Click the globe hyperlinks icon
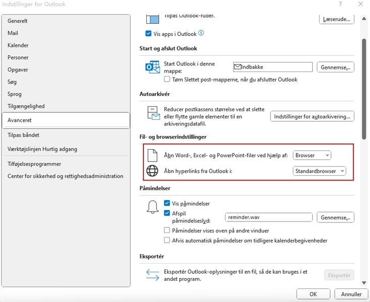The image size is (370, 302). [x=152, y=171]
